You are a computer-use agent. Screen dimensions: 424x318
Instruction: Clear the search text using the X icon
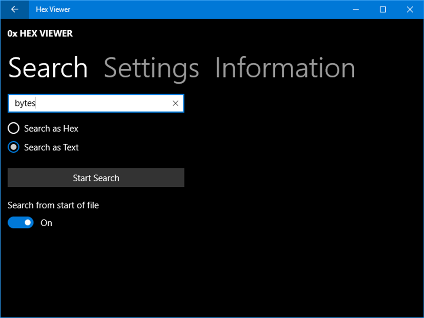coord(175,103)
